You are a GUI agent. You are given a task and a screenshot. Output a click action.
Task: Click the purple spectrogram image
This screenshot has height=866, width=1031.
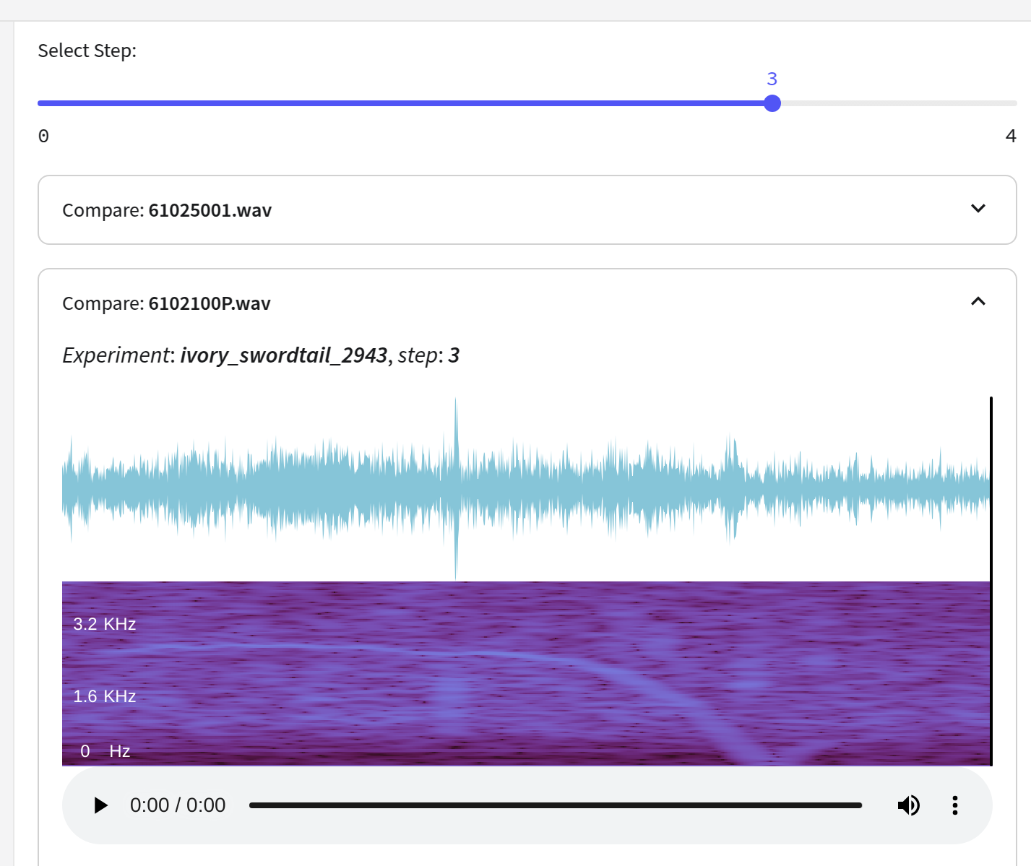click(526, 674)
